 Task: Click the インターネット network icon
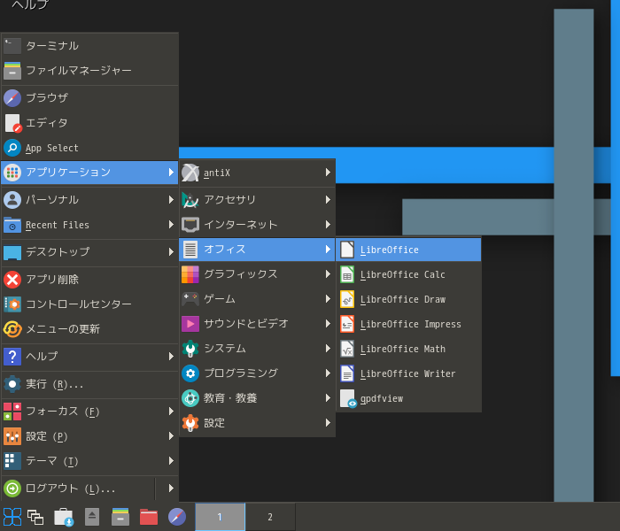coord(190,225)
